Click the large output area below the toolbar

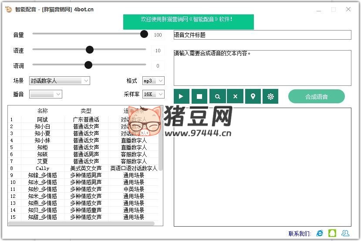(x=263, y=167)
